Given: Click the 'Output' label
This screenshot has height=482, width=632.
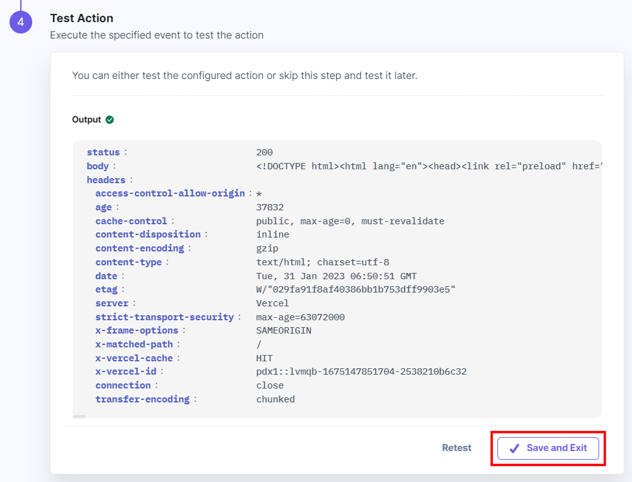Looking at the screenshot, I should tap(87, 119).
